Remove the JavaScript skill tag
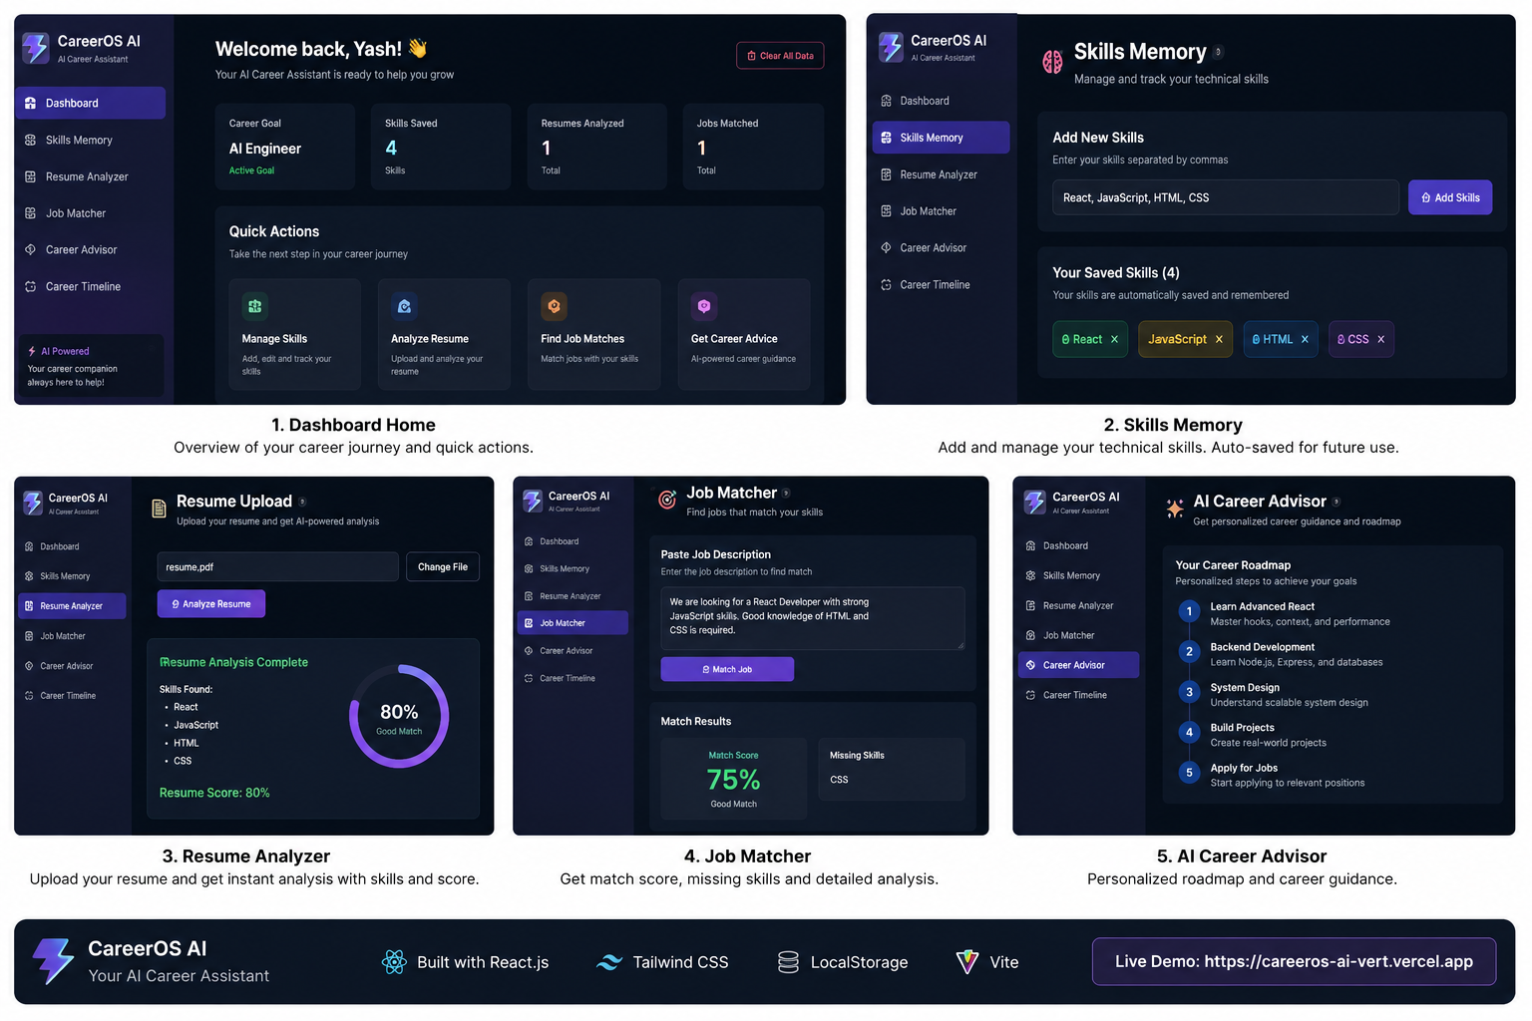 (x=1219, y=339)
